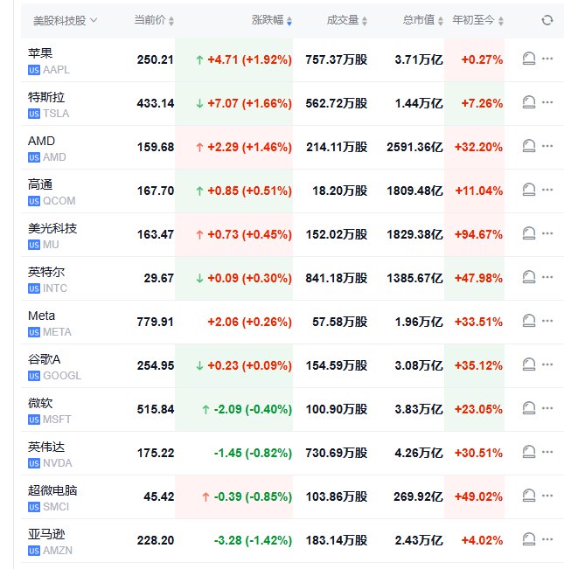Expand the 美股科技股 category dropdown
Viewport: 564px width, 569px height.
[66, 20]
